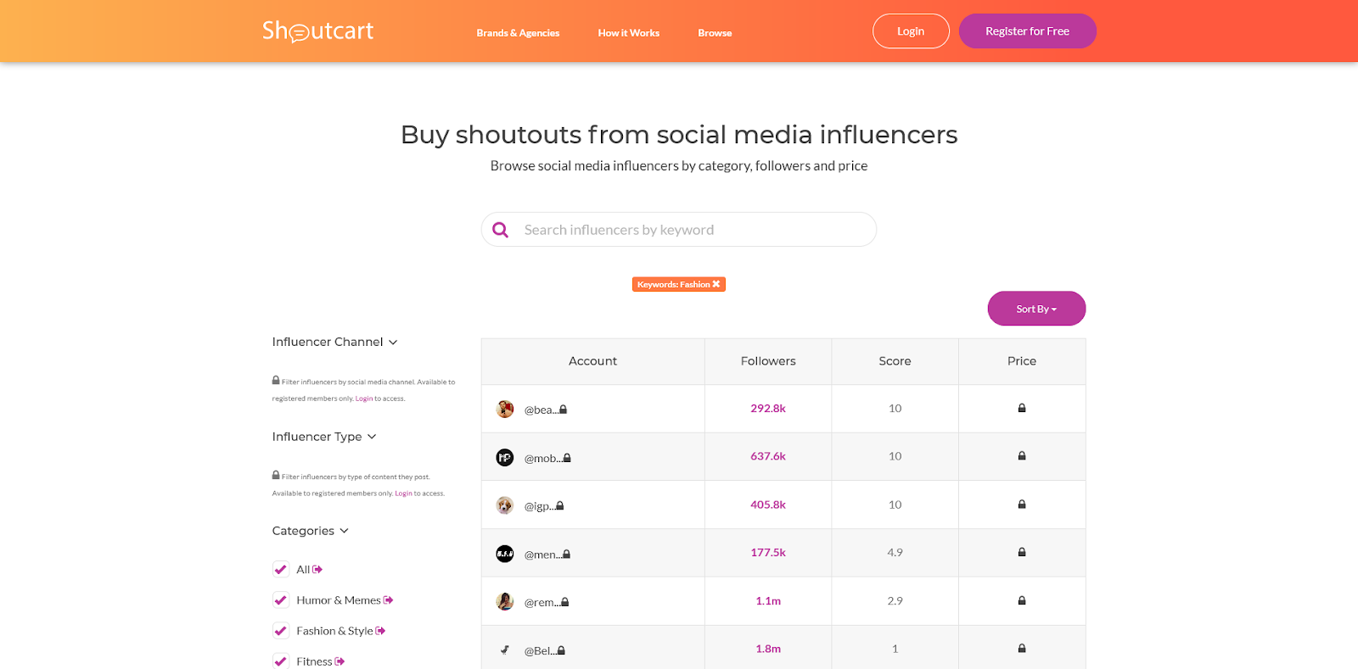
Task: Toggle the Fashion & Style checkbox
Action: click(x=281, y=631)
